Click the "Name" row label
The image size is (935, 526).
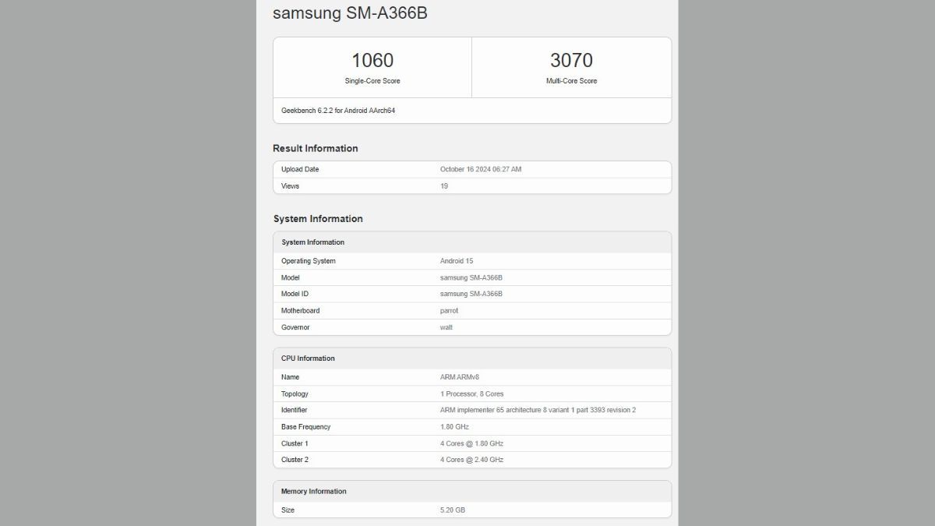click(290, 377)
